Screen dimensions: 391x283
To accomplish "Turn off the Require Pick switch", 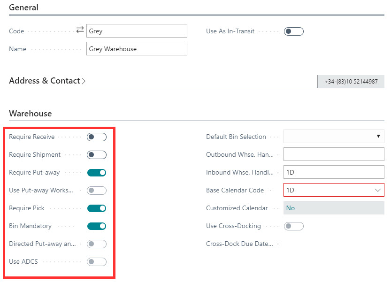I will click(97, 208).
